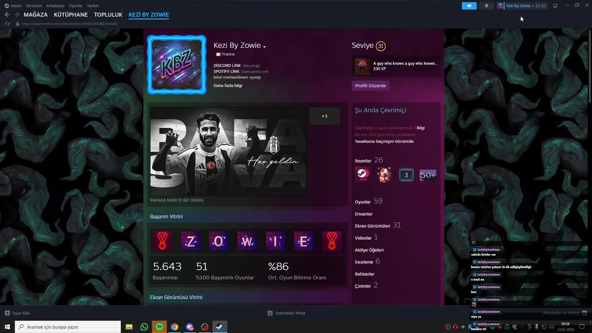This screenshot has height=333, width=592.
Task: Click the W letter achievement icon
Action: pos(247,241)
